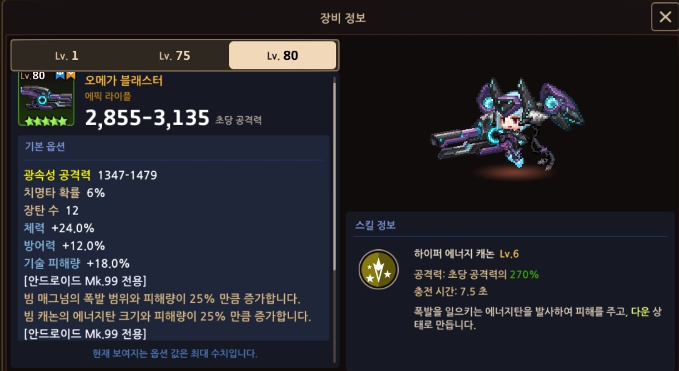Click the green star rating under weapon
The width and height of the screenshot is (679, 371).
pos(46,121)
